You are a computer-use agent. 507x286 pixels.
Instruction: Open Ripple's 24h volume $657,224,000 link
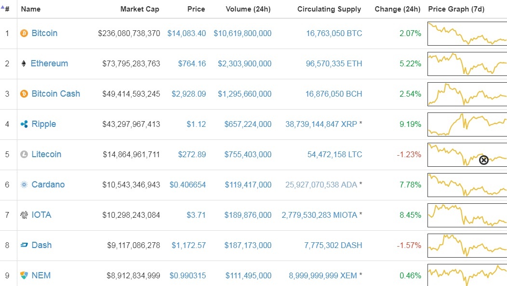pos(248,124)
